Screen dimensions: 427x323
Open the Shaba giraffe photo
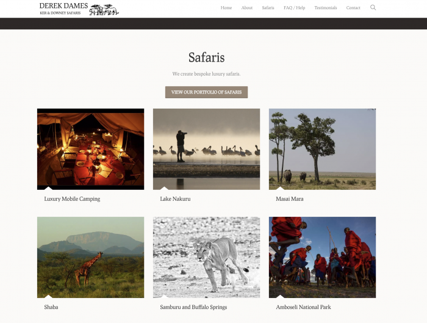click(91, 257)
